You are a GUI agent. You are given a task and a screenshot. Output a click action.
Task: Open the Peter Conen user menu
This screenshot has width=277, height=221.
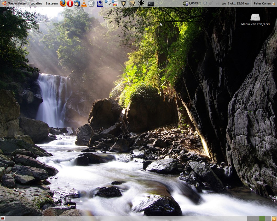[x=262, y=3]
